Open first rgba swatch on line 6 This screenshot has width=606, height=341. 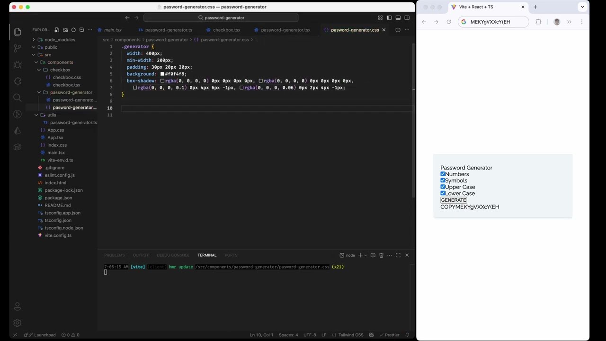coord(162,81)
